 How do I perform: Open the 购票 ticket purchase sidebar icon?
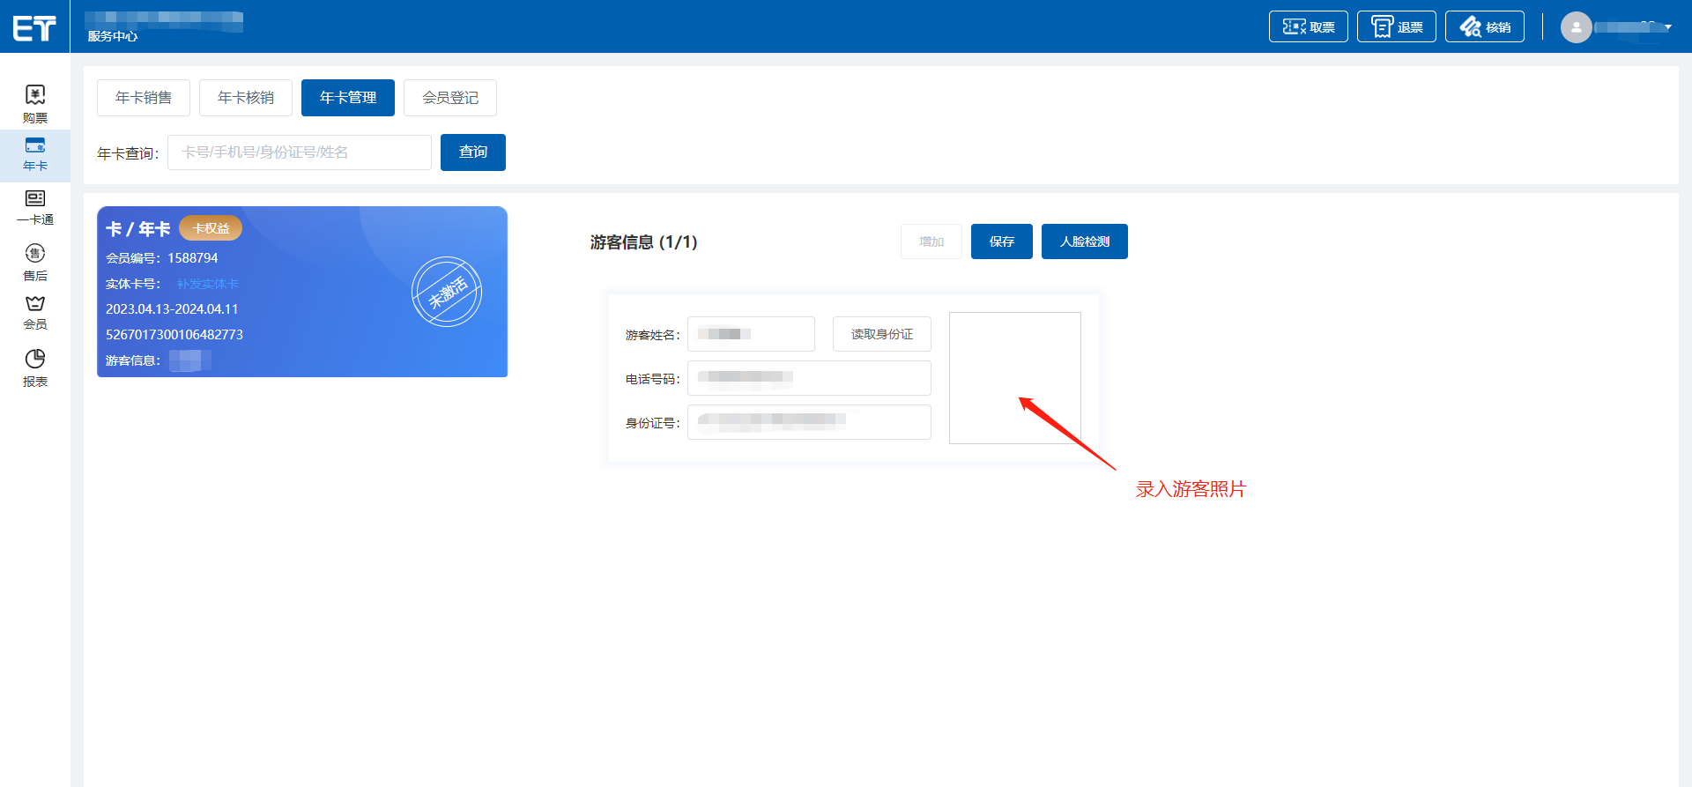pos(35,103)
